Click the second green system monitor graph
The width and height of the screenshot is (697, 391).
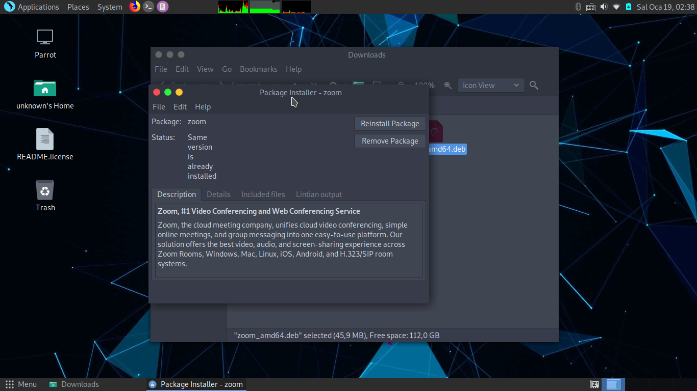pos(265,7)
